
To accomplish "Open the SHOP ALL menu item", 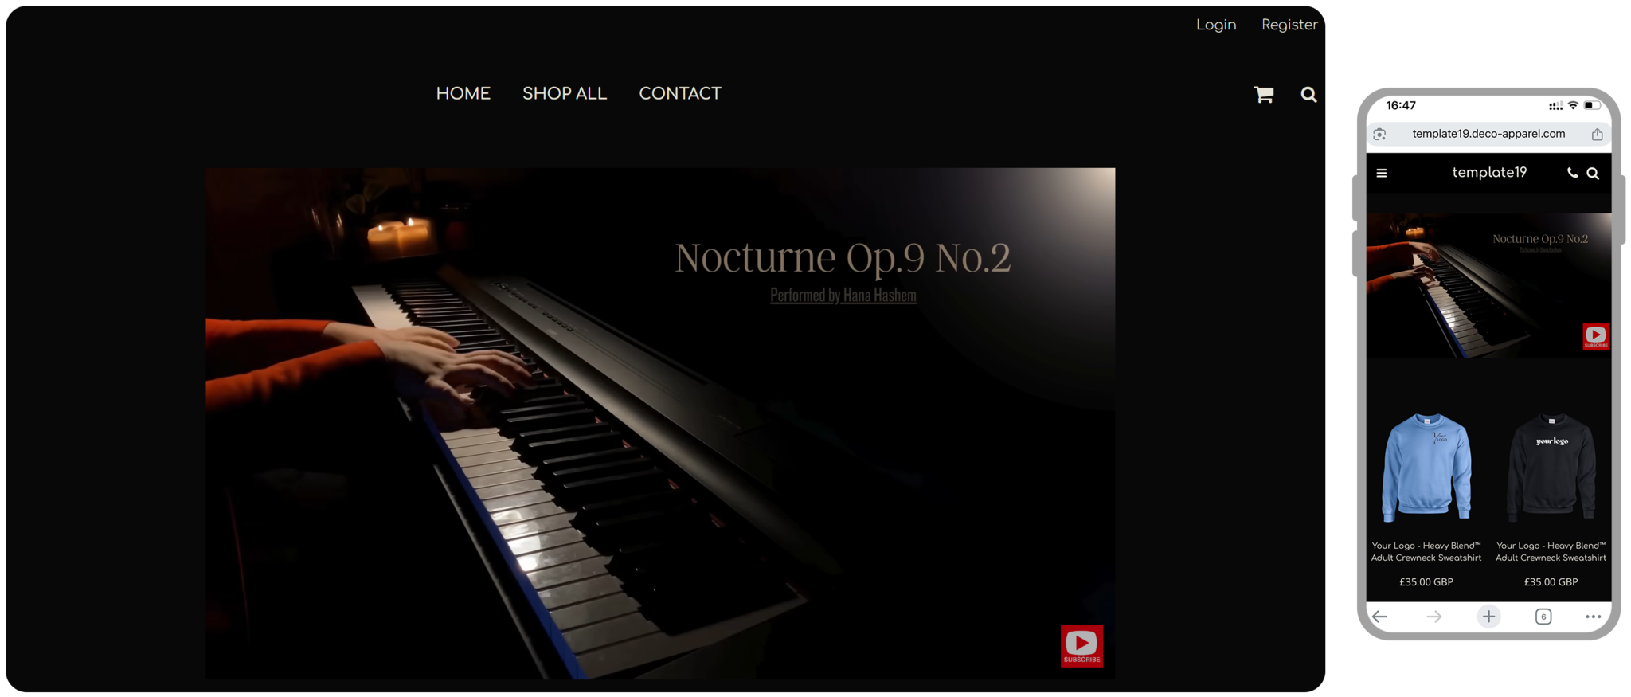I will pyautogui.click(x=565, y=94).
